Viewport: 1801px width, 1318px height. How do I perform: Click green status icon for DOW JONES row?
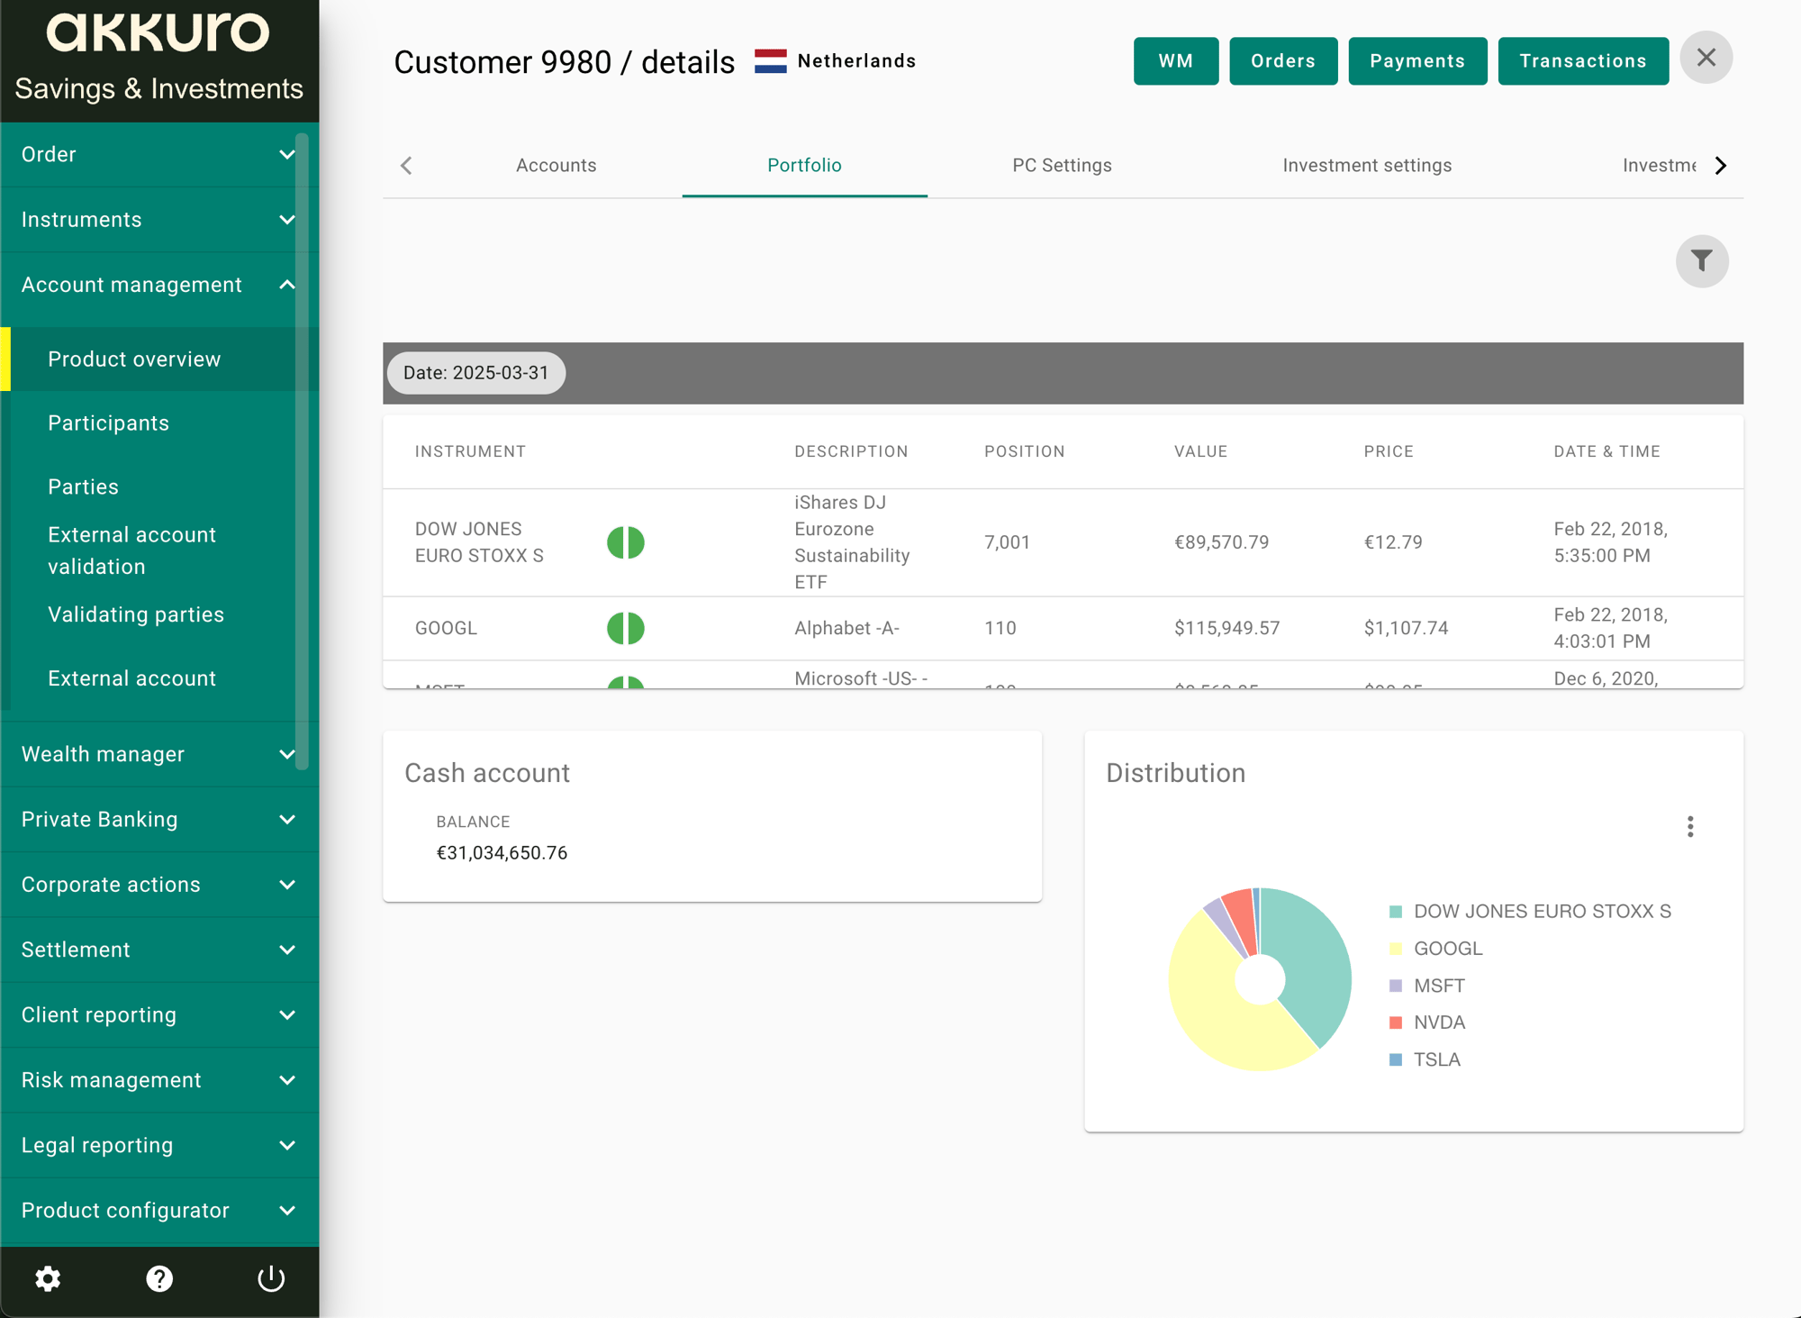[x=626, y=542]
